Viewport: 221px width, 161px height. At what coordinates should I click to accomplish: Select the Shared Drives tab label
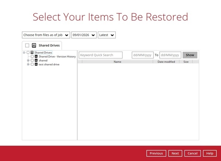pyautogui.click(x=49, y=45)
